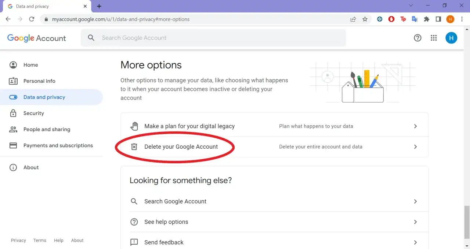
Task: Open the Google Translate extension icon
Action: coord(415,19)
